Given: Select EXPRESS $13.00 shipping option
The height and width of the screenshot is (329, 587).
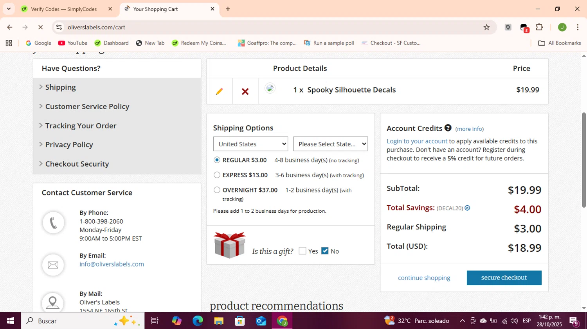Looking at the screenshot, I should pyautogui.click(x=217, y=175).
